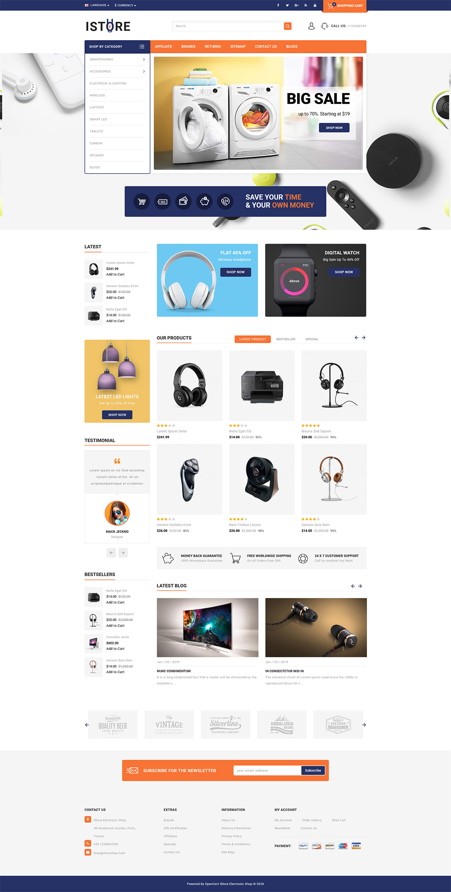The image size is (451, 892).
Task: Open the Nunc Condimentum blog thumbnail
Action: [207, 627]
